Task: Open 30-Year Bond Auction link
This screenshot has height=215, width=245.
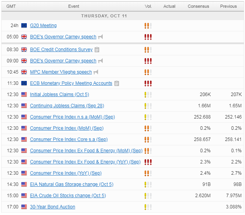Action: (x=52, y=207)
